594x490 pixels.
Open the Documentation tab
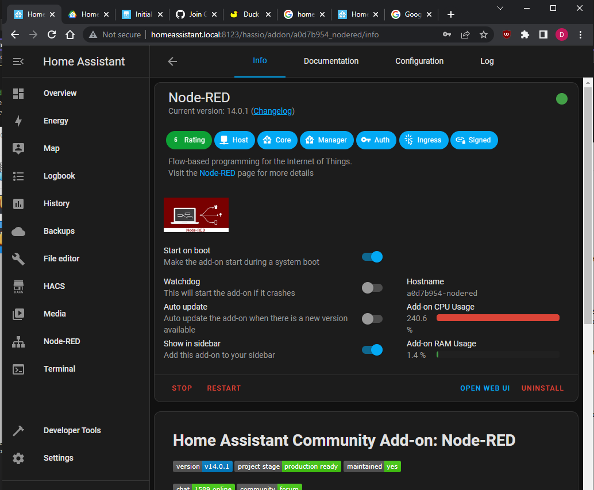(x=331, y=61)
